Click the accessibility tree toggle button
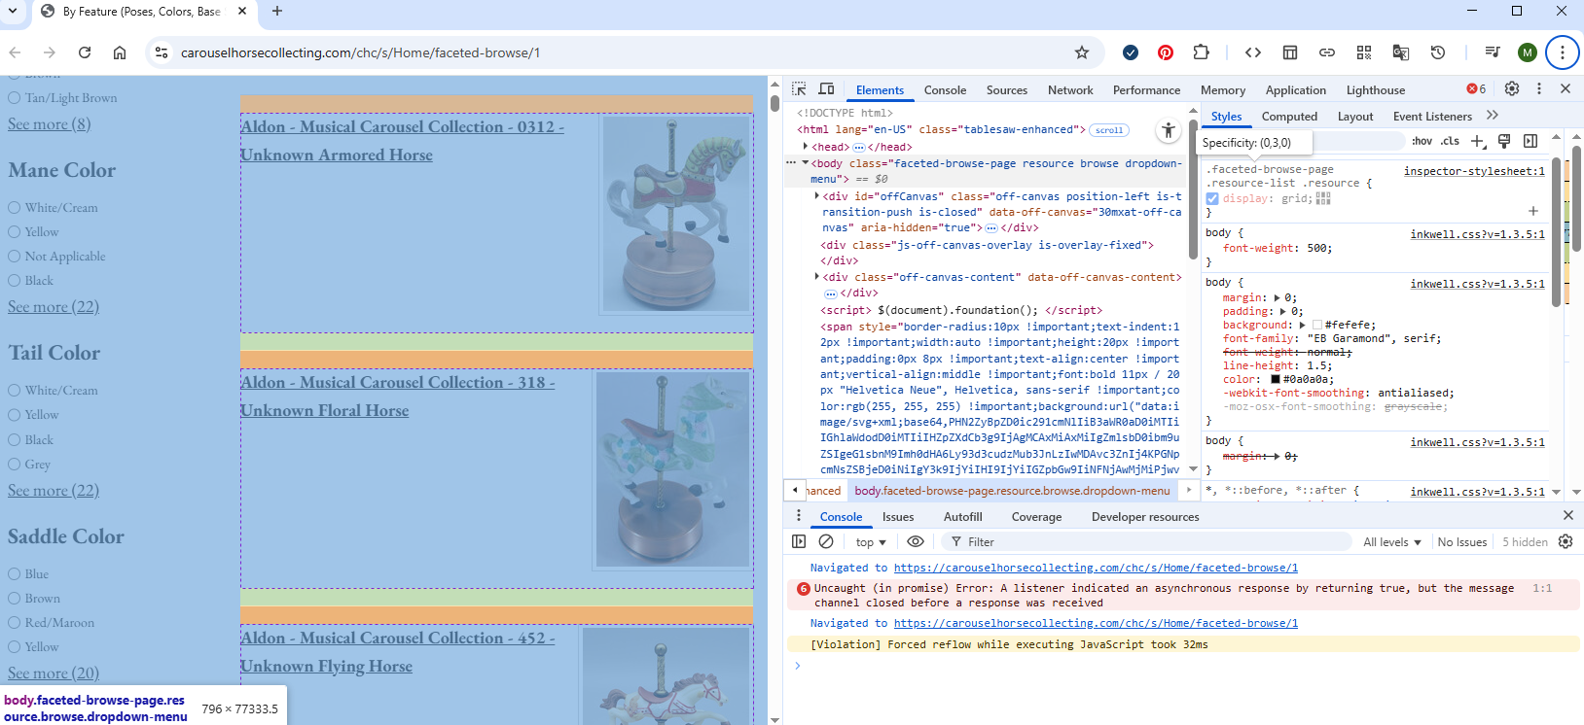 [1169, 130]
